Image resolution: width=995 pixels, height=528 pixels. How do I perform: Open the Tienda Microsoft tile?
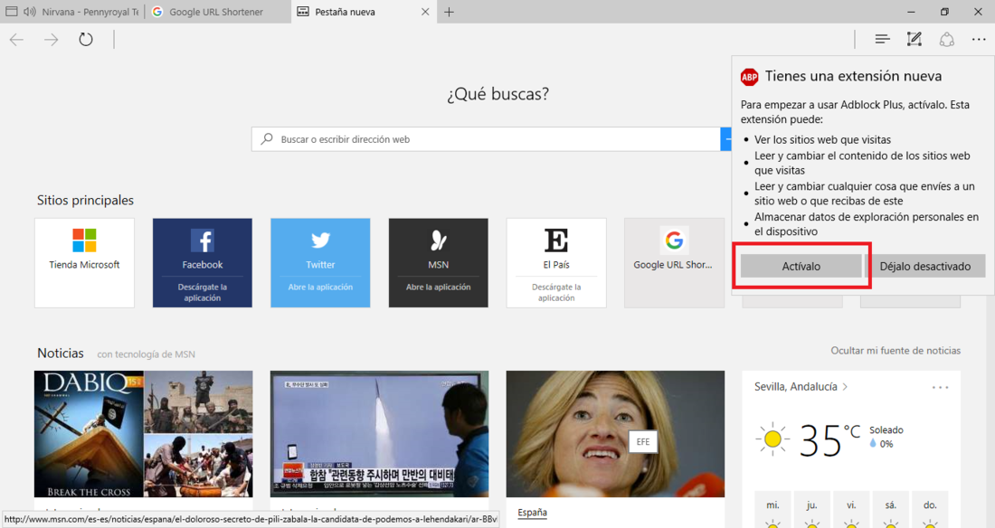(x=84, y=263)
